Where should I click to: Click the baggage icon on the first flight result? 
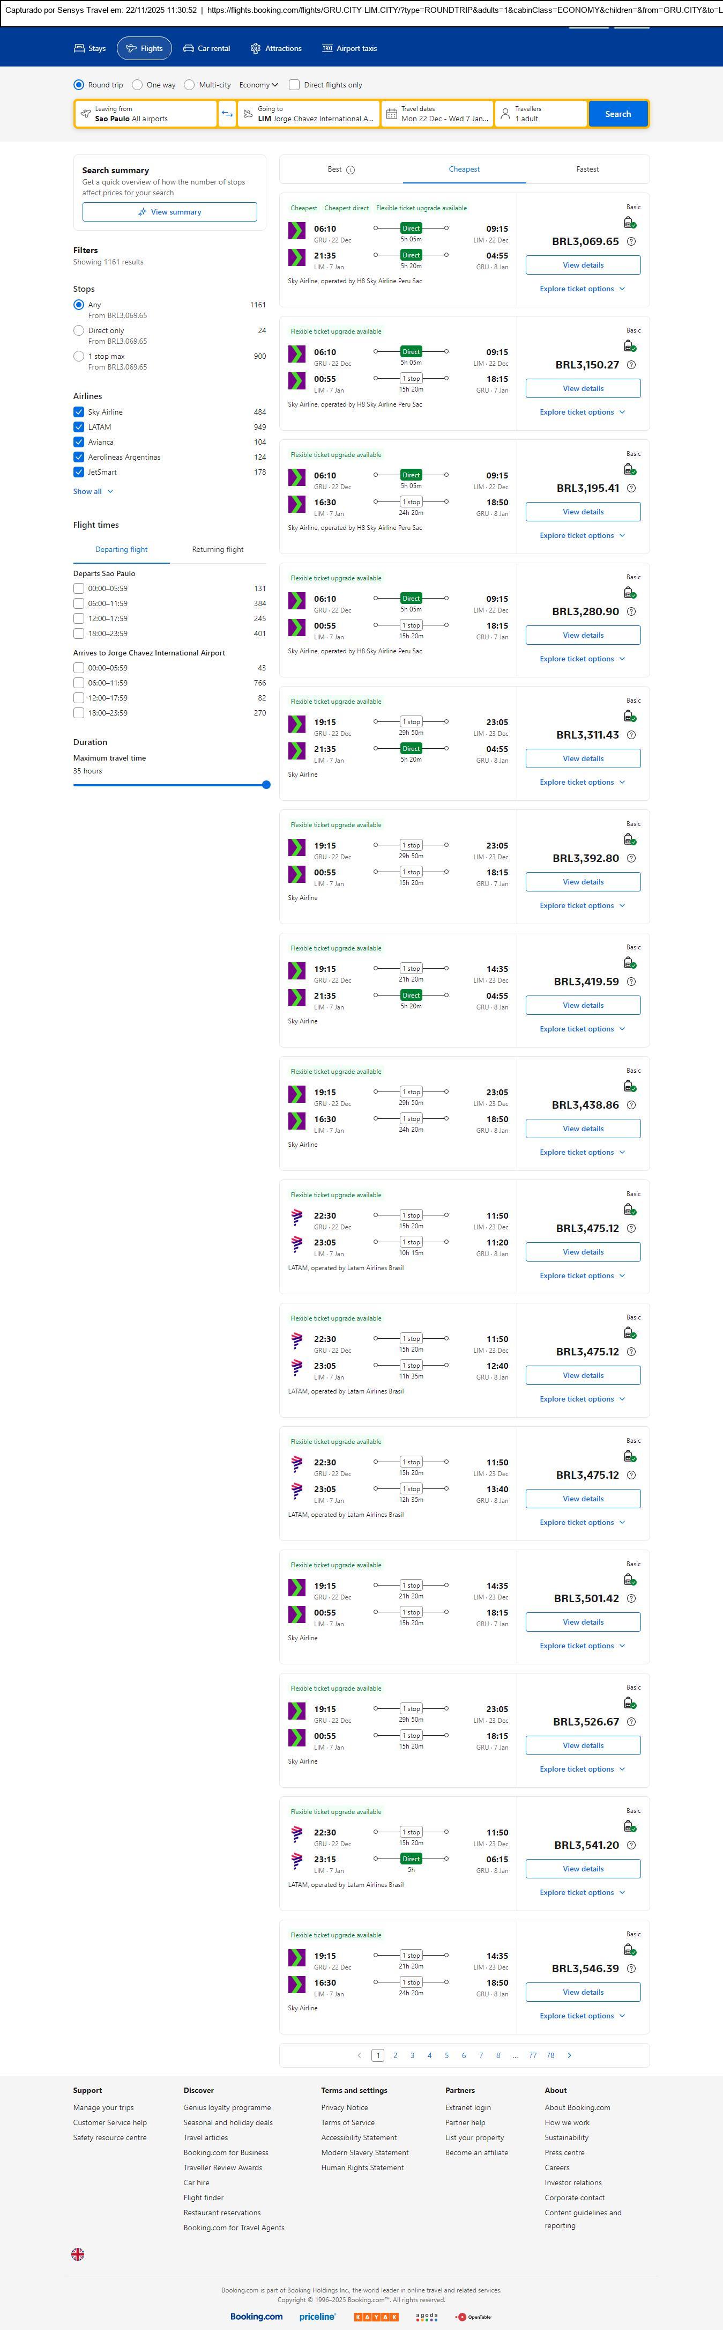630,223
